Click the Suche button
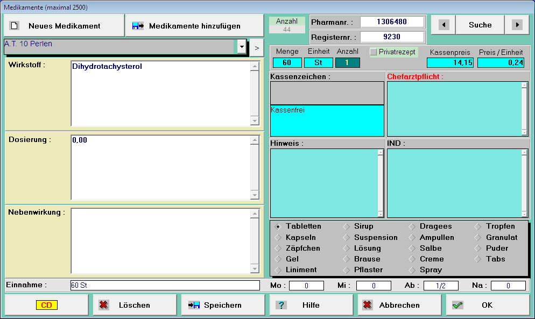 [x=480, y=25]
